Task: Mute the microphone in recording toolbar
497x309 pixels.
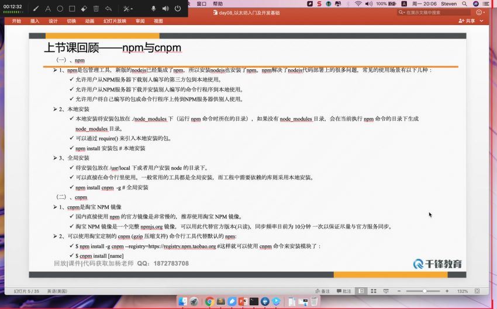Action: click(154, 9)
